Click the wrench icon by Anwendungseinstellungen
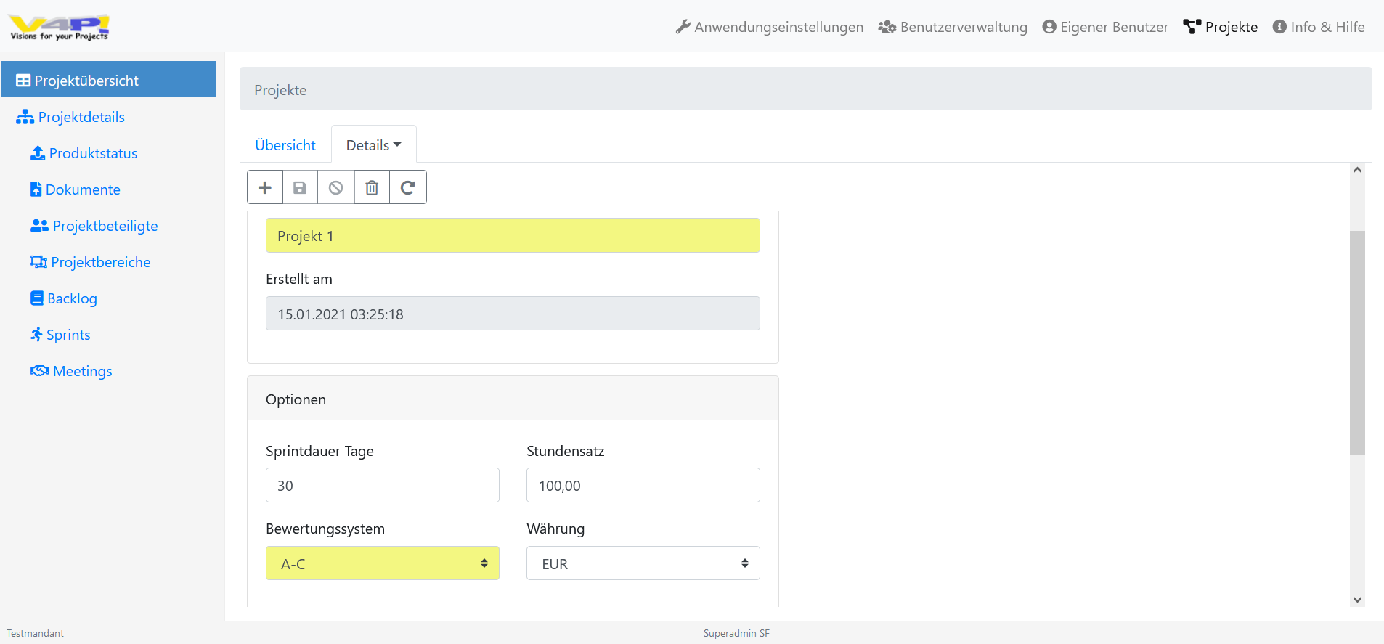Viewport: 1384px width, 644px height. click(x=683, y=27)
